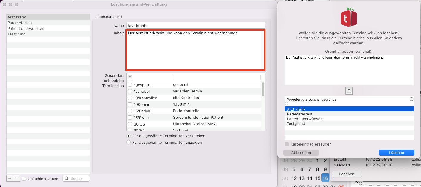Check the *gesperrt Terminart checkbox
421x187 pixels.
pos(130,85)
